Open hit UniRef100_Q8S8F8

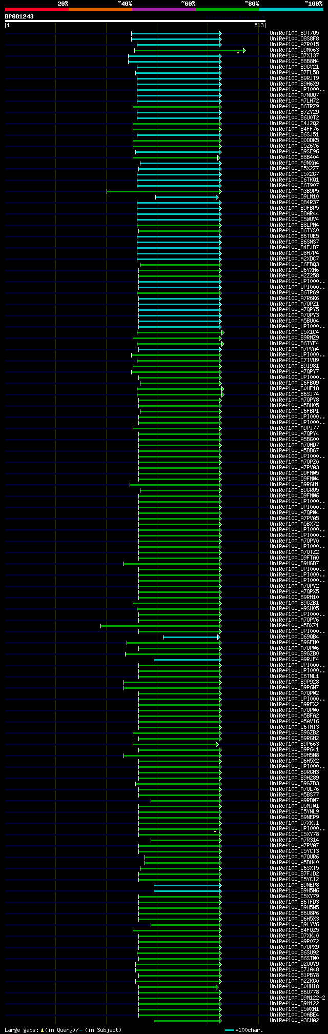pos(294,38)
